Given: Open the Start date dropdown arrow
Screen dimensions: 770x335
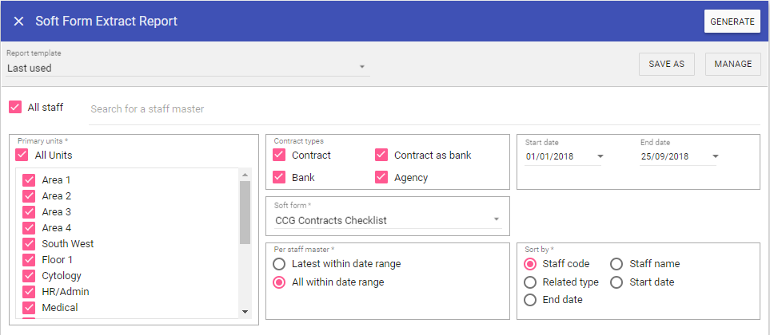Looking at the screenshot, I should click(x=600, y=156).
